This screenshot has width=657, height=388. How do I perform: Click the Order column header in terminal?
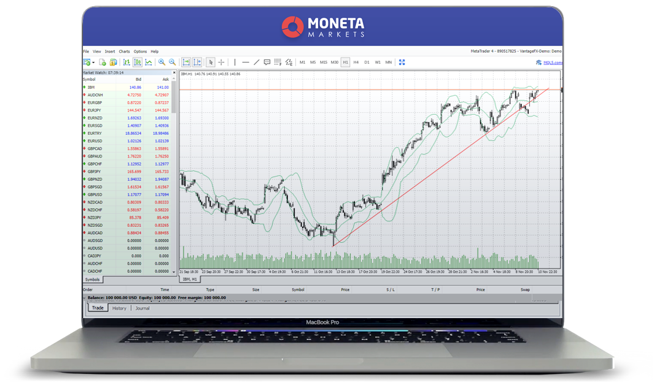(x=88, y=290)
